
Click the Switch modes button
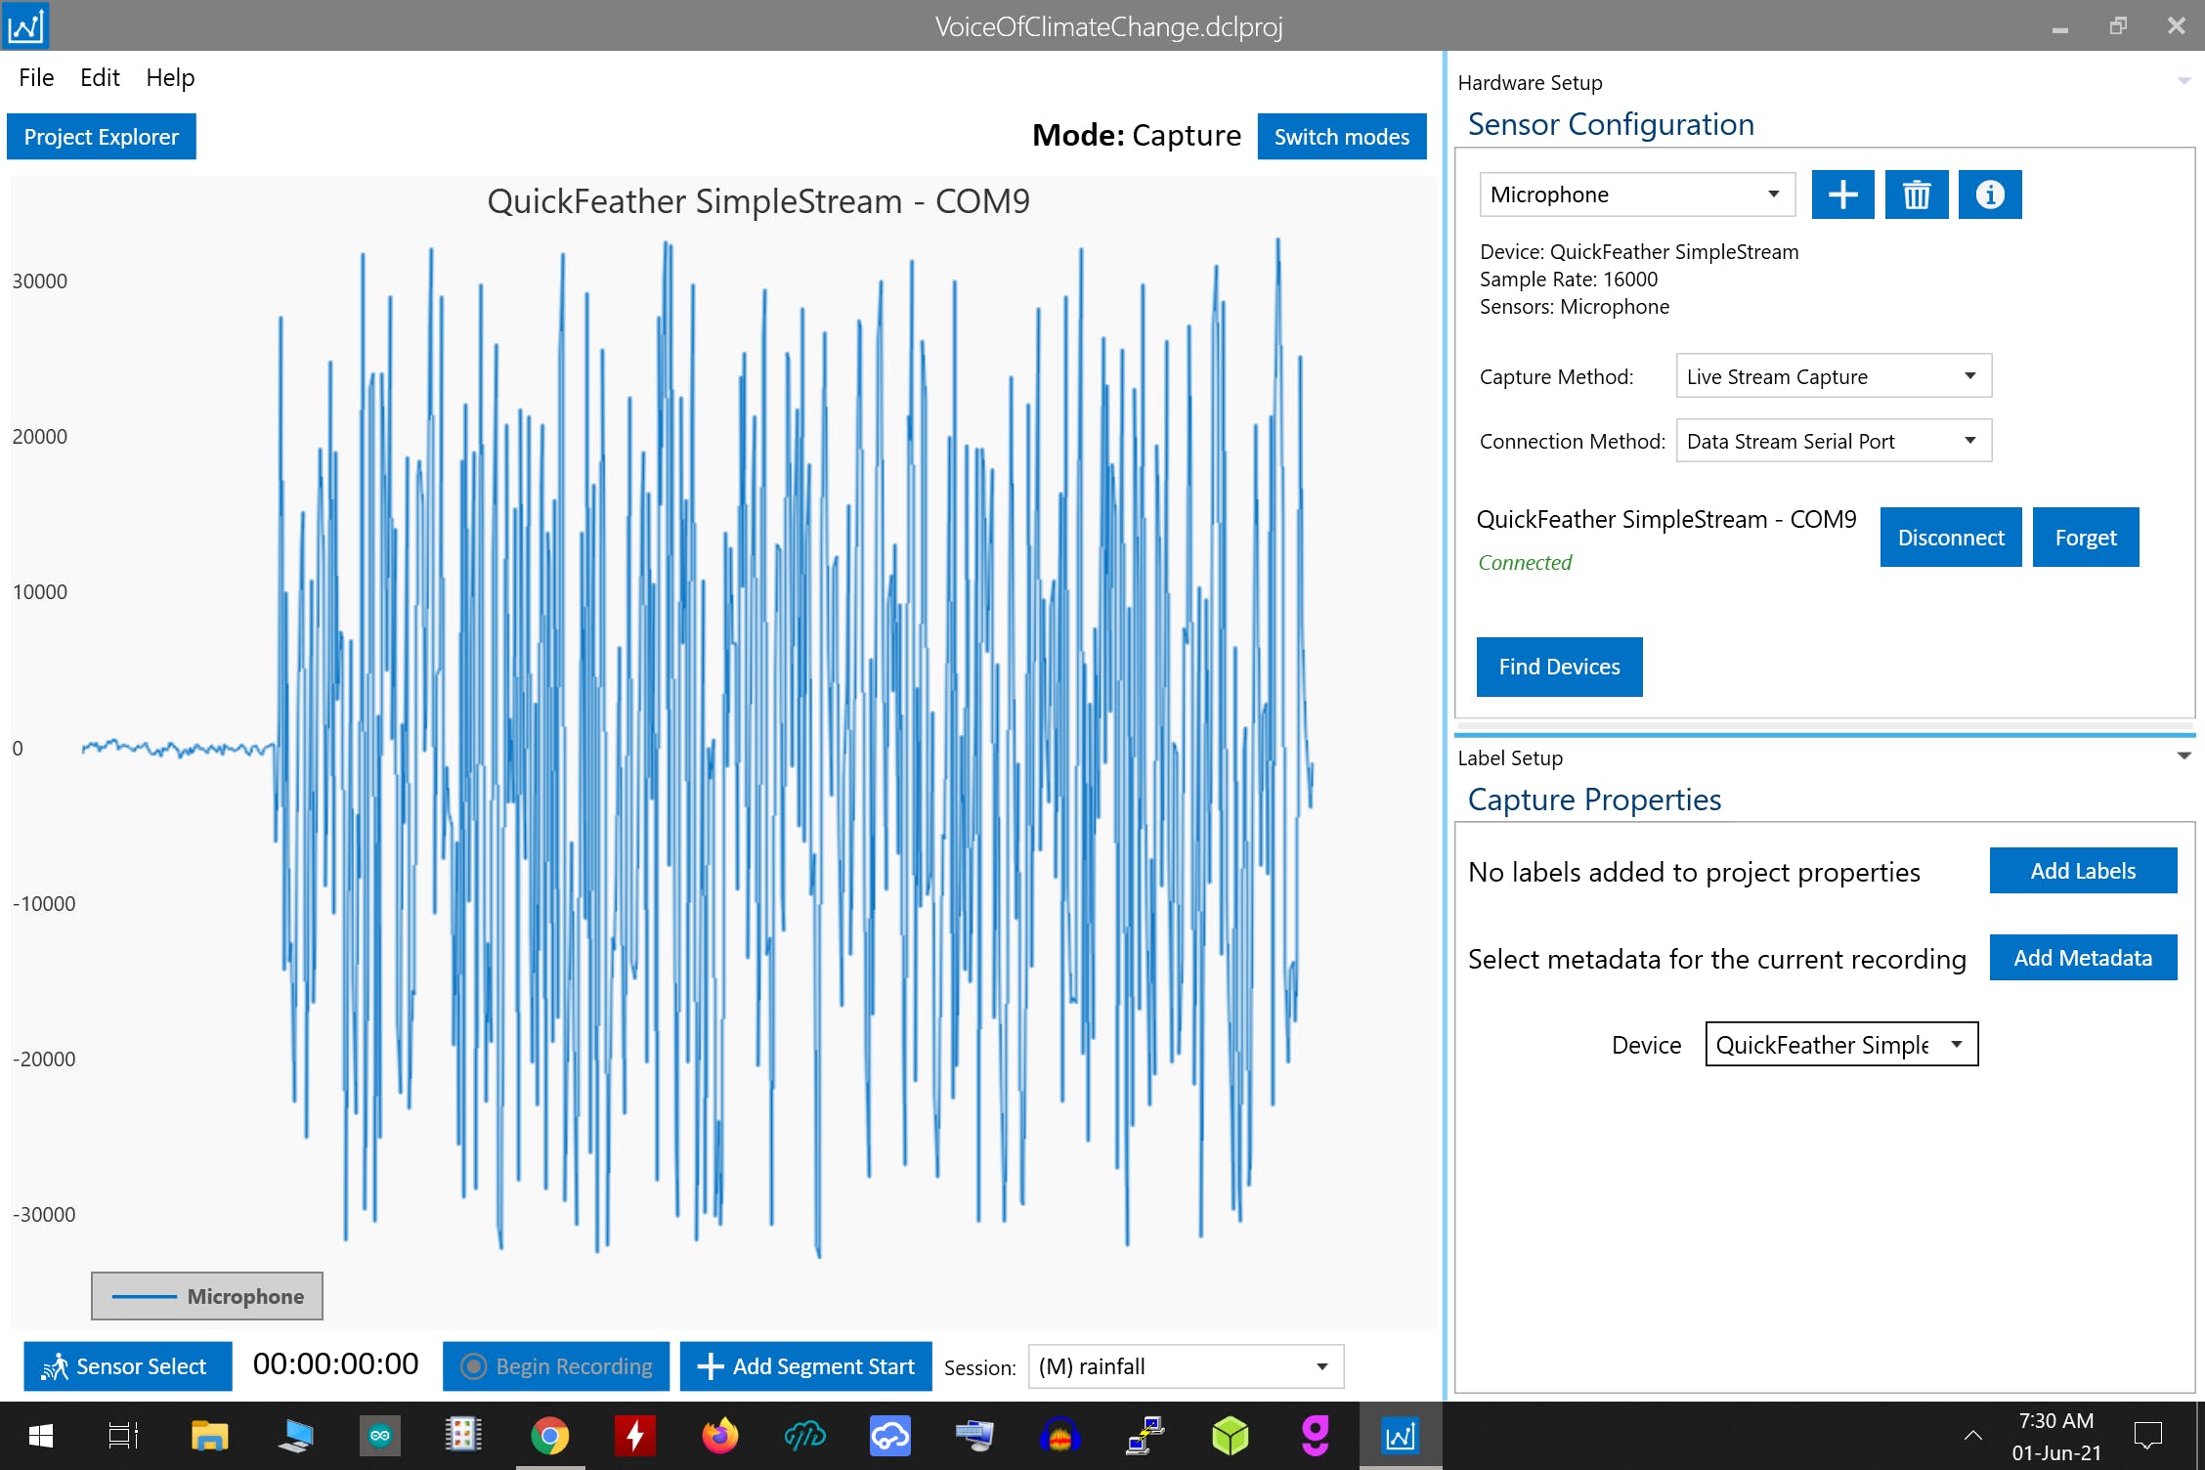pos(1340,136)
